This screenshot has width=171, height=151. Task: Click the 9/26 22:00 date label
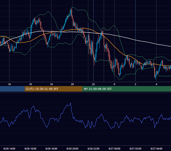click(93, 148)
